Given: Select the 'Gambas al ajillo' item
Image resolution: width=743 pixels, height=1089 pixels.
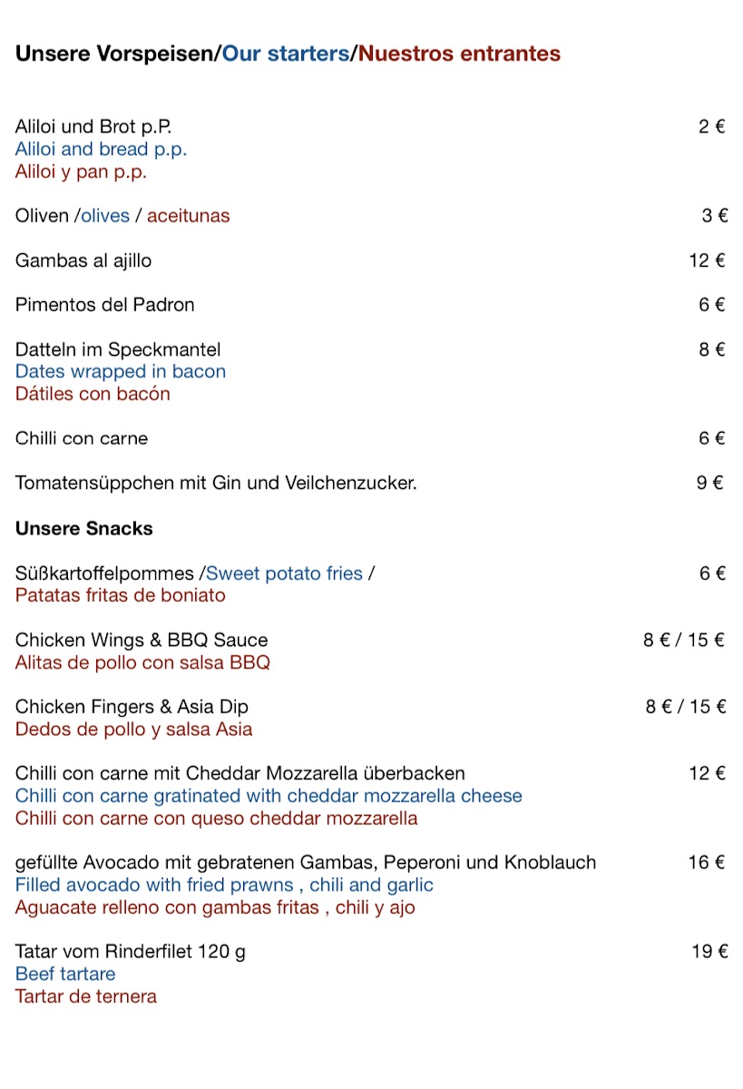Looking at the screenshot, I should click(83, 261).
